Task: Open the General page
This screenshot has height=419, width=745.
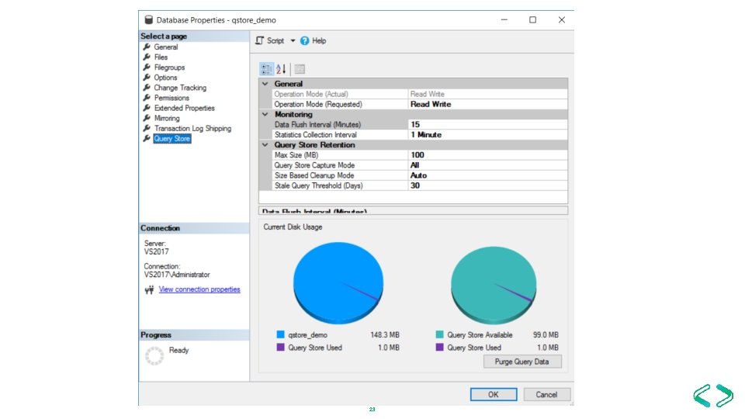Action: (x=166, y=47)
